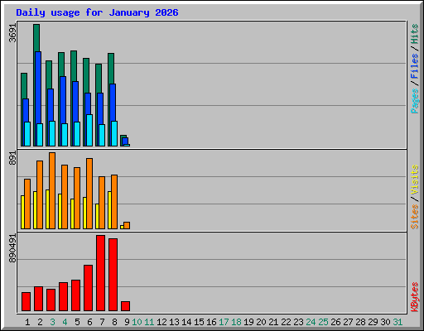
Task: Click the green x-axis day label 10
Action: pyautogui.click(x=137, y=322)
